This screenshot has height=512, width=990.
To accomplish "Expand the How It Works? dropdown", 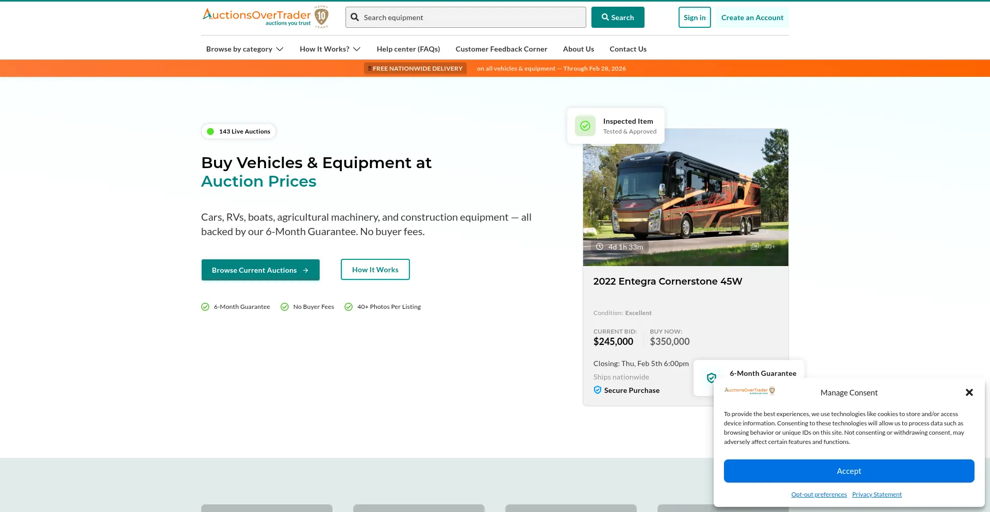I will click(x=330, y=49).
